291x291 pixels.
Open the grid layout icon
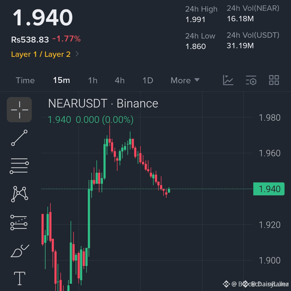(274, 80)
